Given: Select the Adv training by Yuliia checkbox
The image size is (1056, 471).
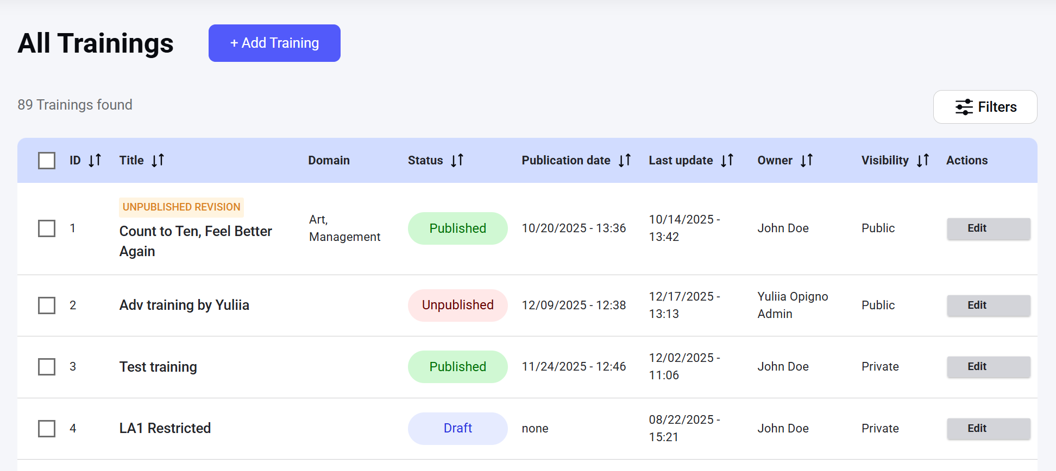Looking at the screenshot, I should point(47,305).
